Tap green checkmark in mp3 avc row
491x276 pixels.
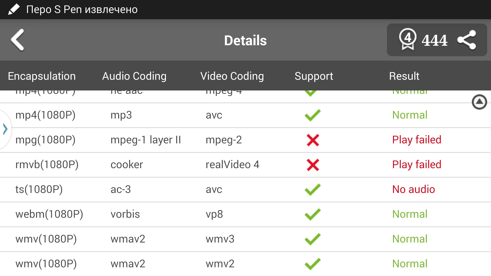point(313,115)
